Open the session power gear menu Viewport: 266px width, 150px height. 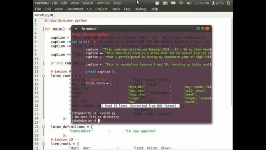point(229,3)
